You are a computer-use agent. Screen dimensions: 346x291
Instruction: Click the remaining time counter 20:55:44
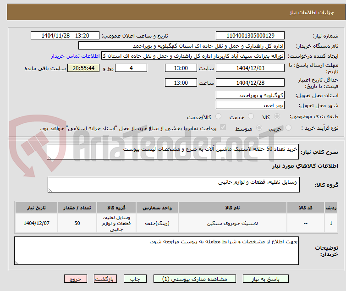83,68
